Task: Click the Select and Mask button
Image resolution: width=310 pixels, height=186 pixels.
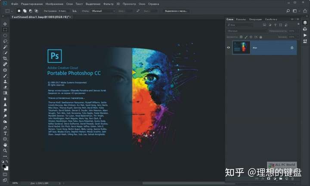Action: pos(176,11)
